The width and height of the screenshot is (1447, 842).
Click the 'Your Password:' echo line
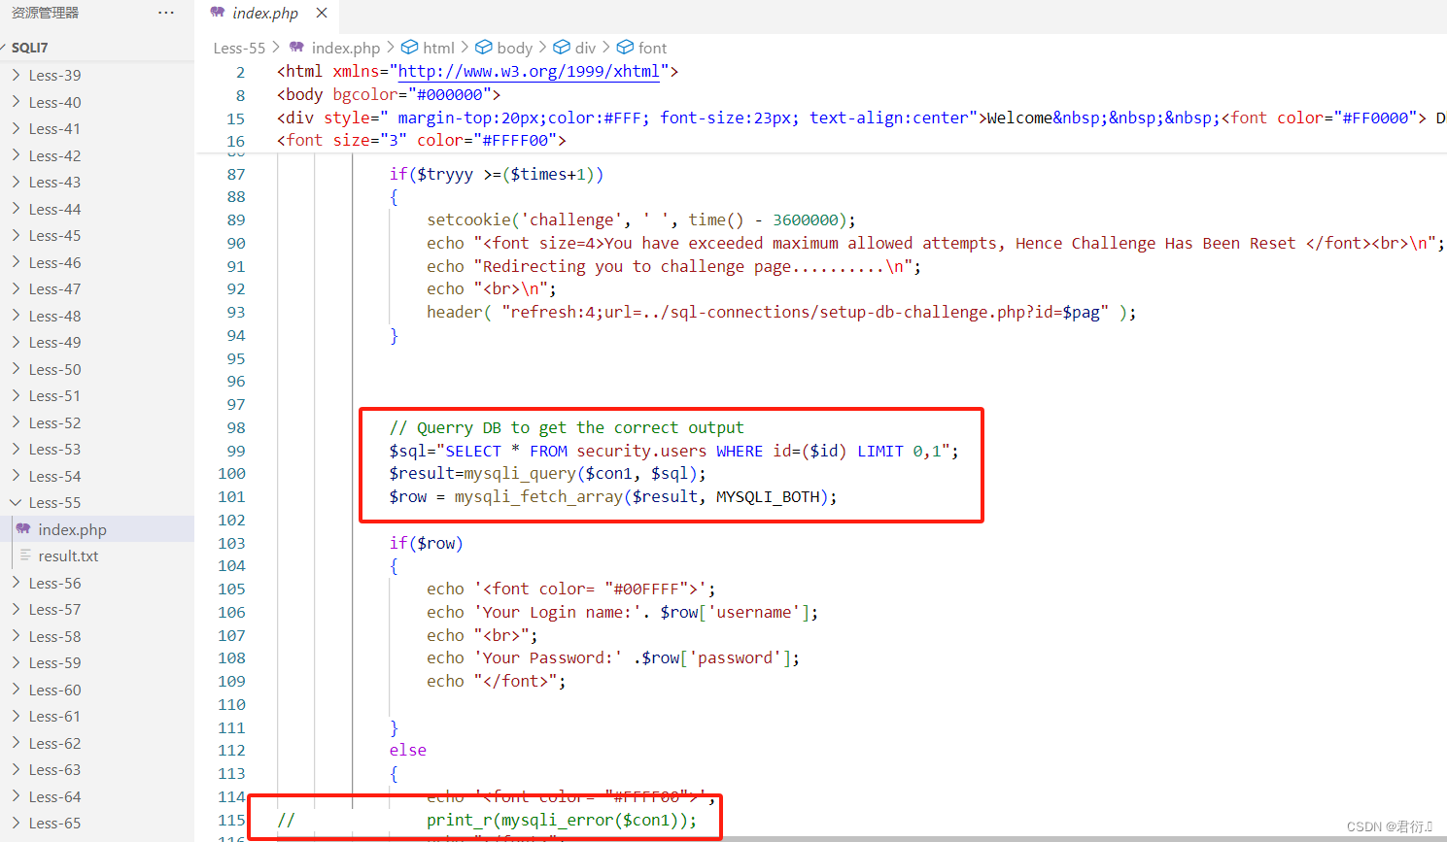tap(613, 658)
